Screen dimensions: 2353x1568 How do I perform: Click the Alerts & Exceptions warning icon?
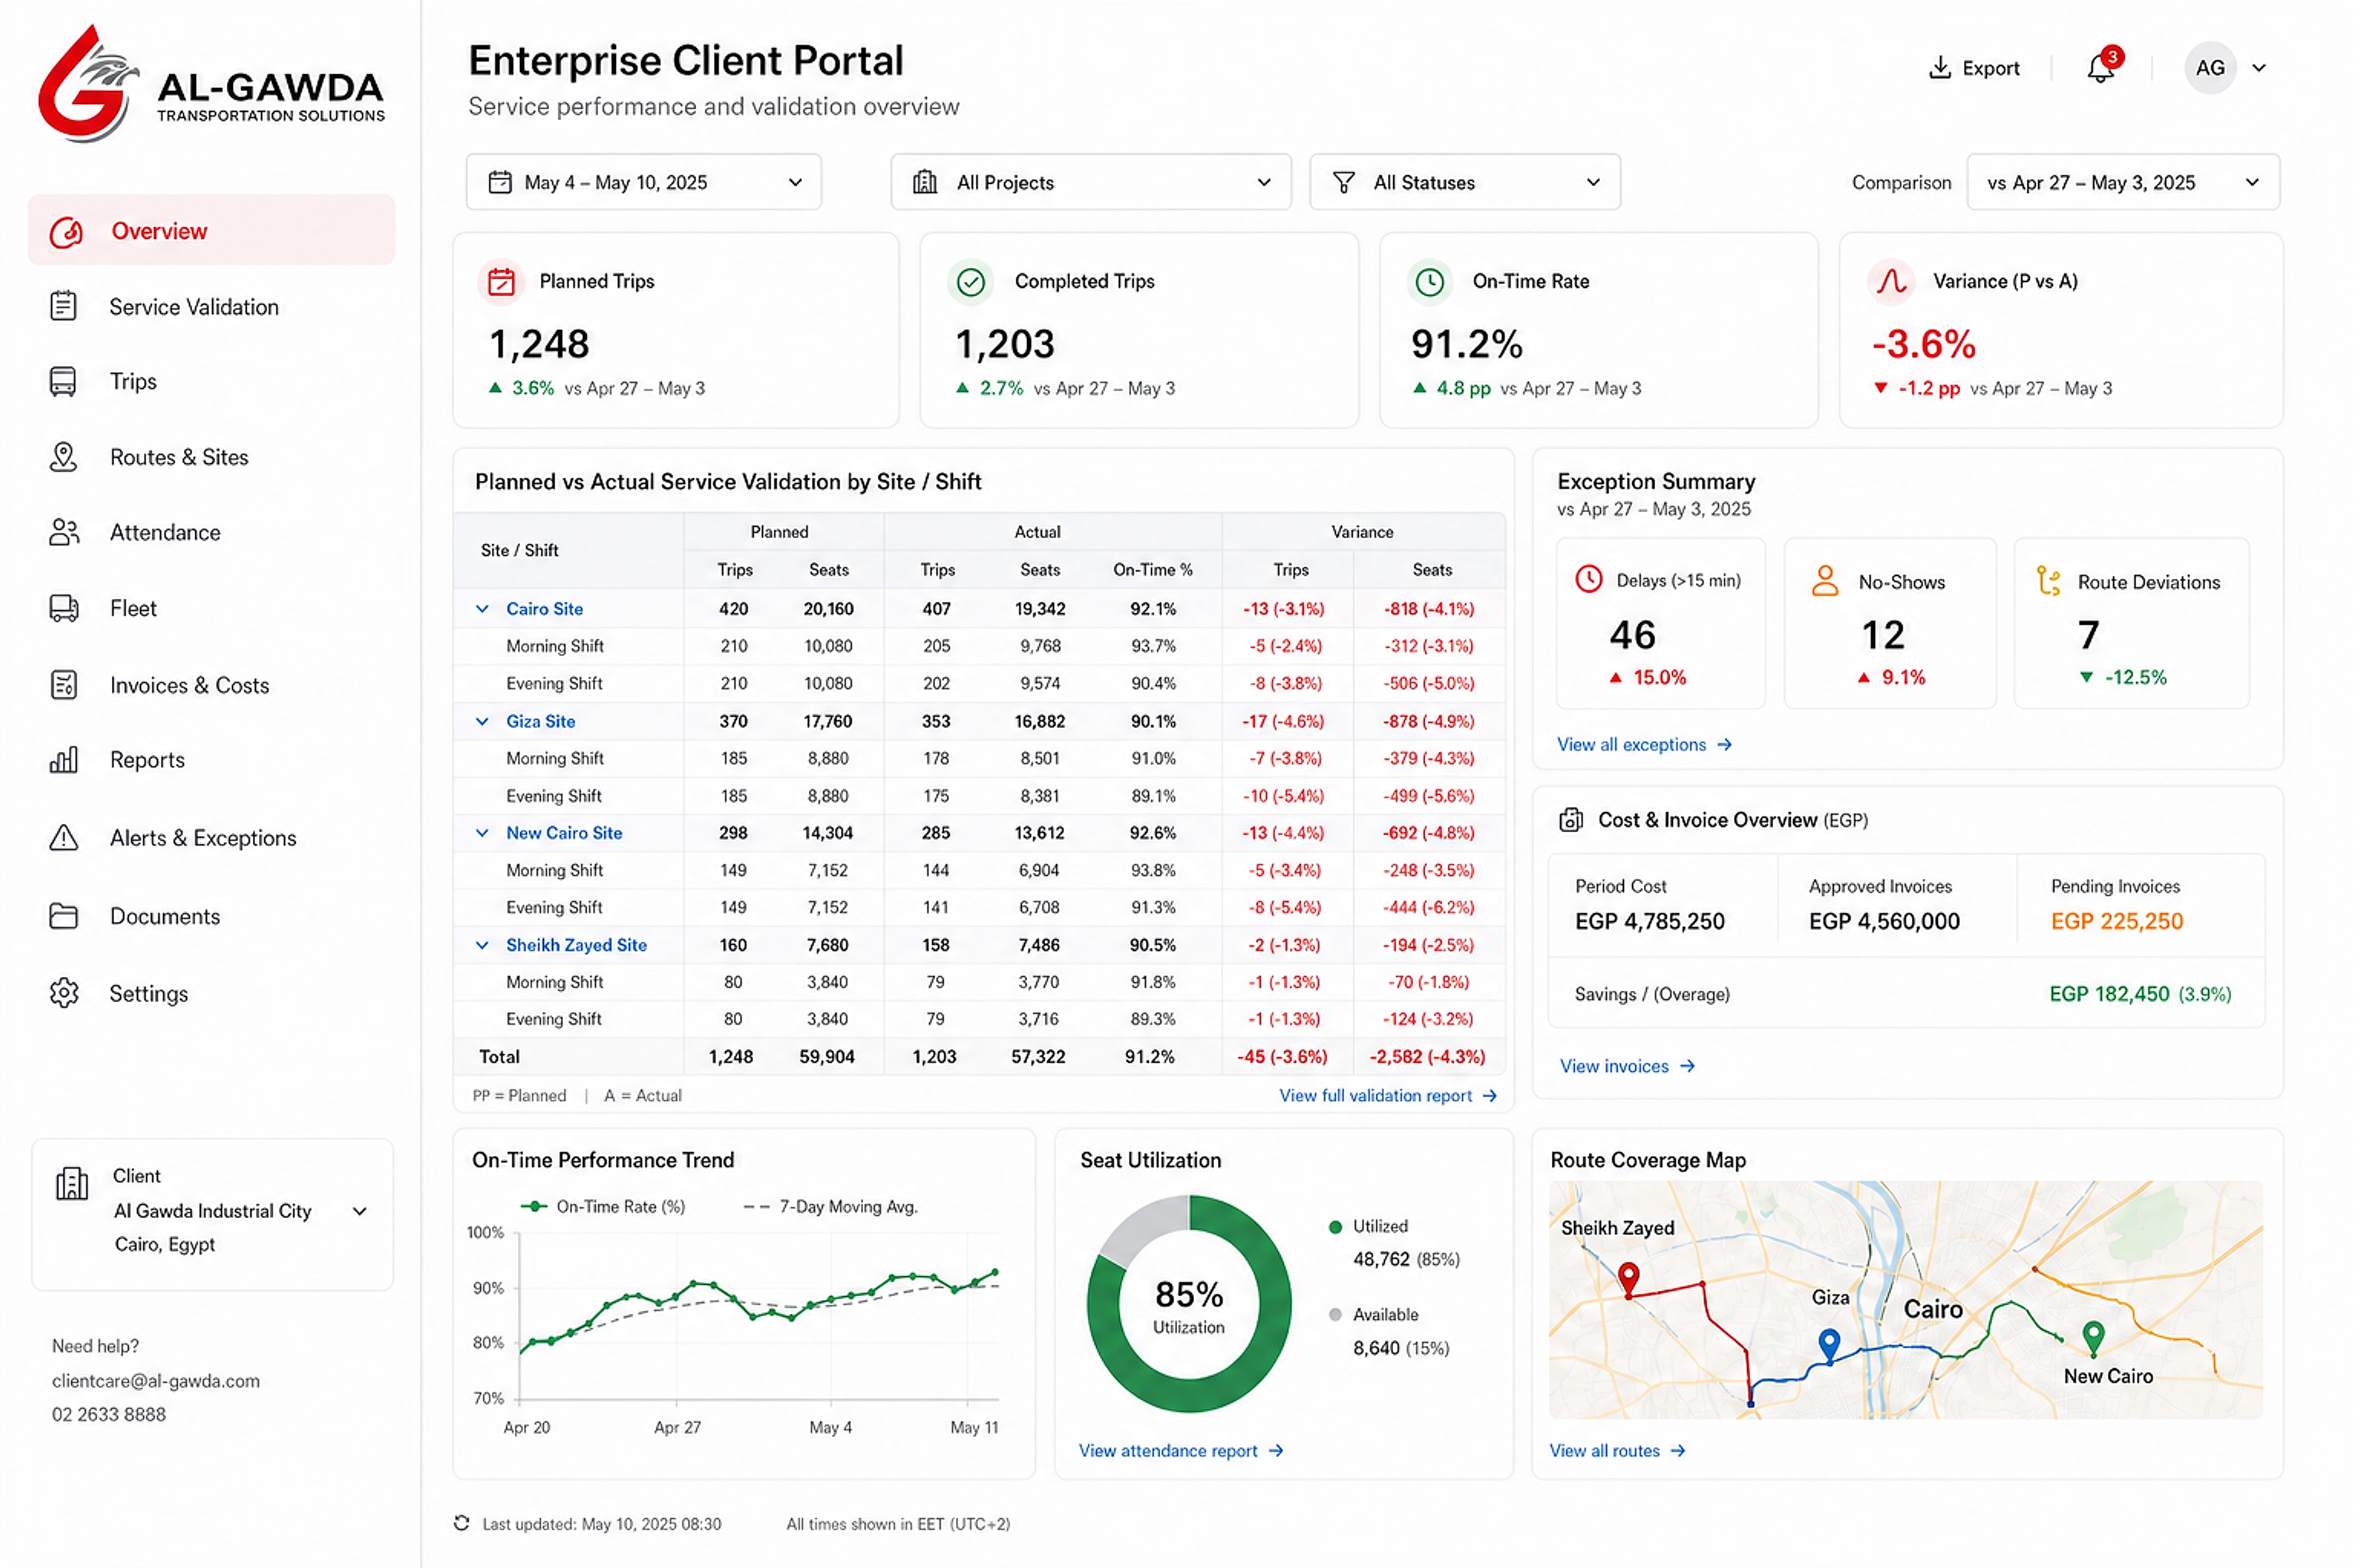click(63, 837)
